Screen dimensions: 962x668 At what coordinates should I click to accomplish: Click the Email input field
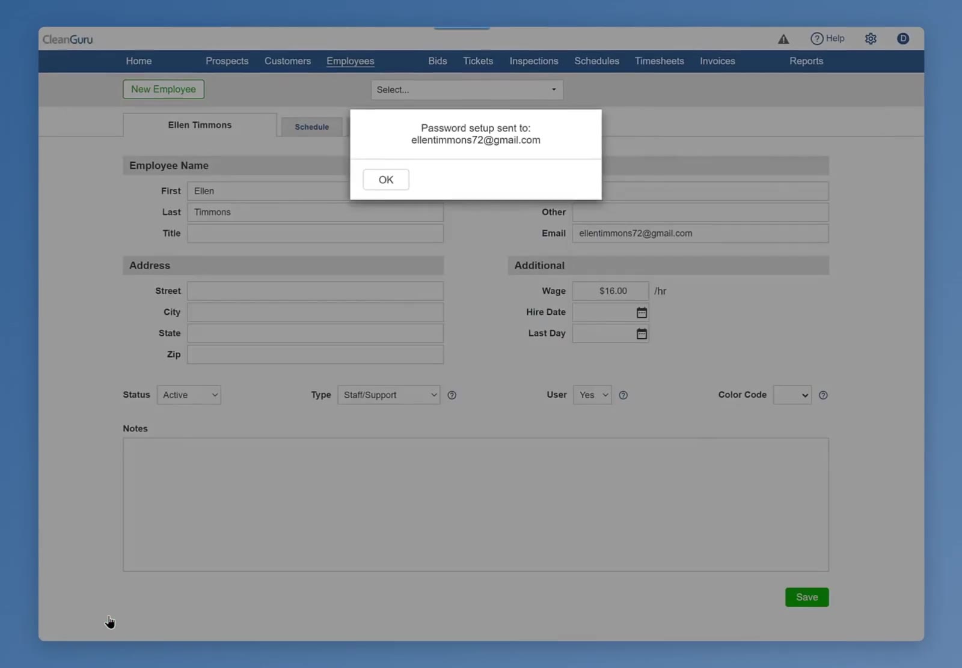pos(700,233)
